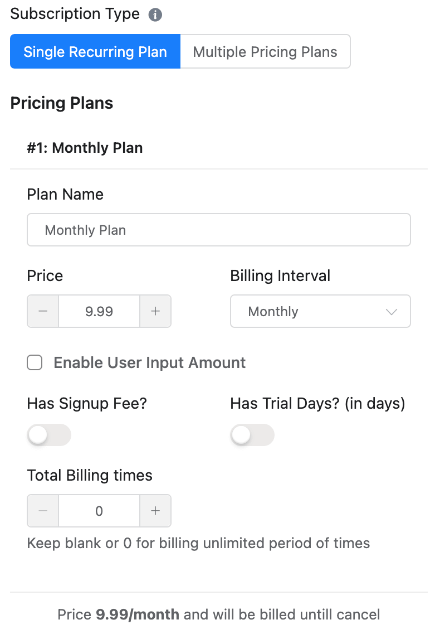The width and height of the screenshot is (440, 639).
Task: Click the Subscription Type info icon
Action: click(x=155, y=15)
